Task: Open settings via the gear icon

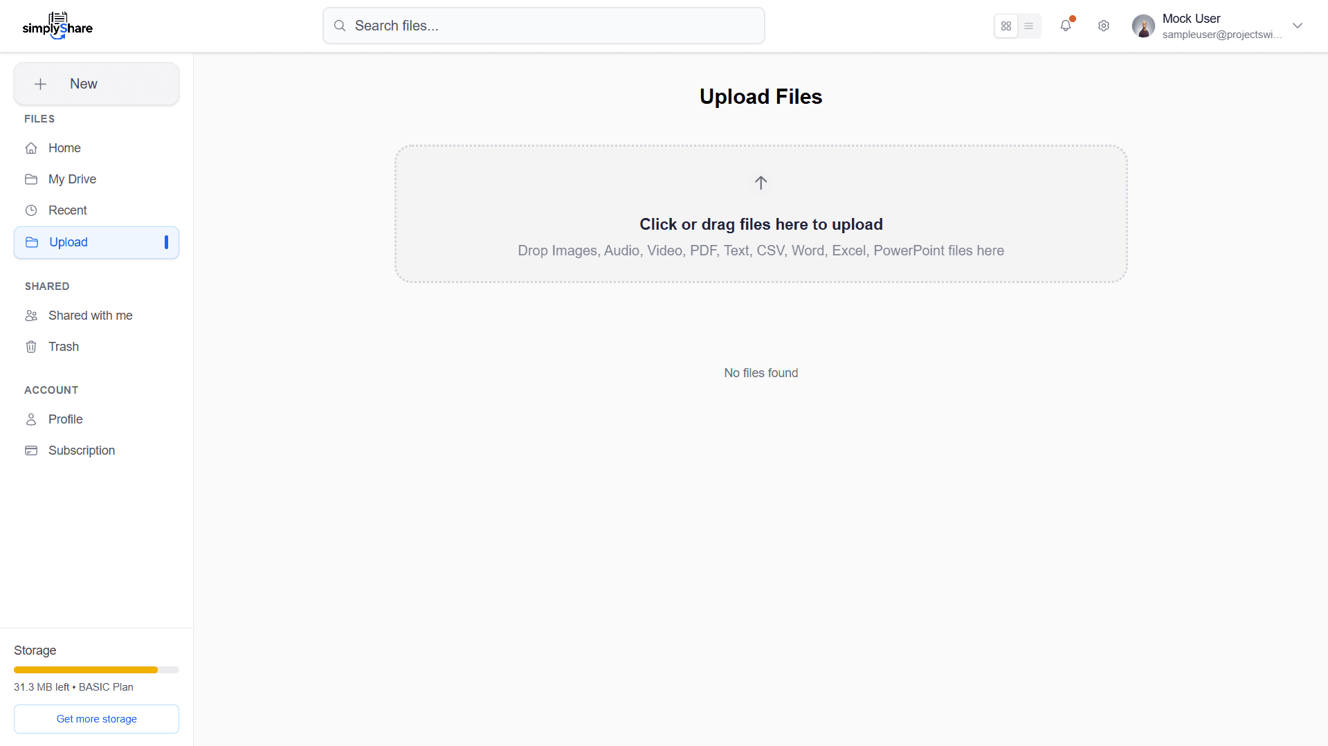Action: pyautogui.click(x=1104, y=26)
